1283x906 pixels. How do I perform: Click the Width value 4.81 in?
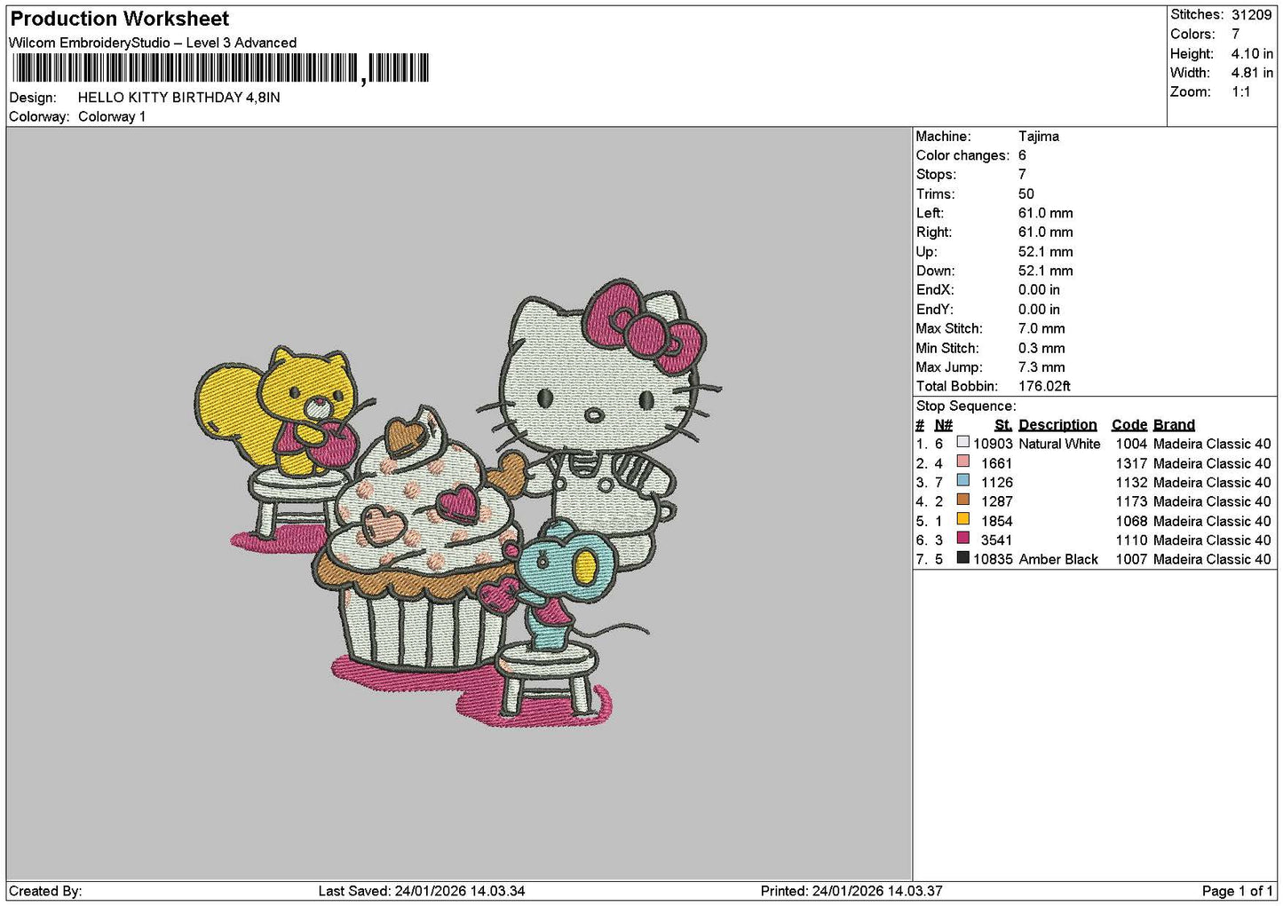pyautogui.click(x=1252, y=74)
